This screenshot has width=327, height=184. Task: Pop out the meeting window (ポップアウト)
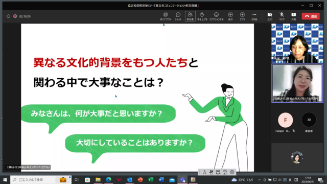point(166,16)
